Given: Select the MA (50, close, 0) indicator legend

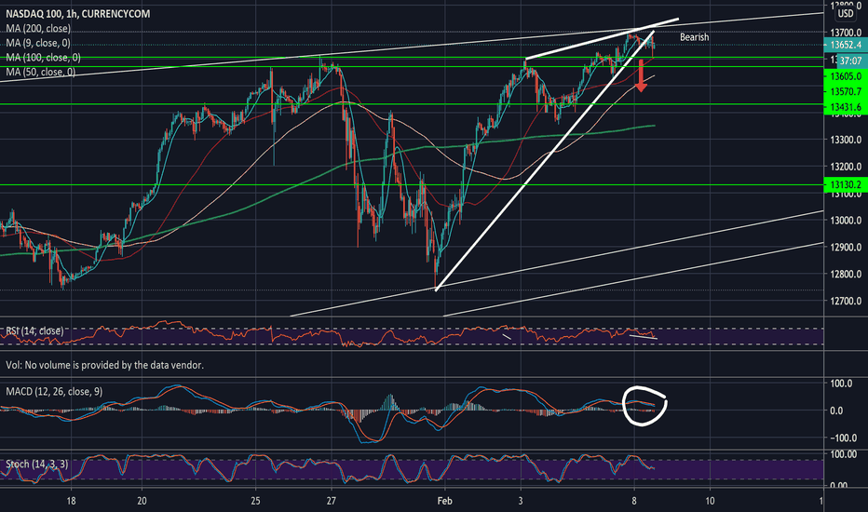Looking at the screenshot, I should tap(40, 72).
